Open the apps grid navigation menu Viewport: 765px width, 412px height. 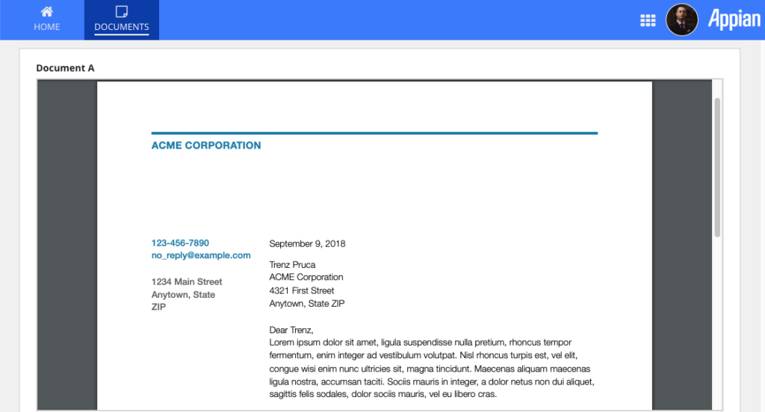(x=648, y=20)
